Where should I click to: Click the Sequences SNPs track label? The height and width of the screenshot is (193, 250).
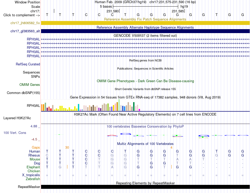click(x=31, y=75)
